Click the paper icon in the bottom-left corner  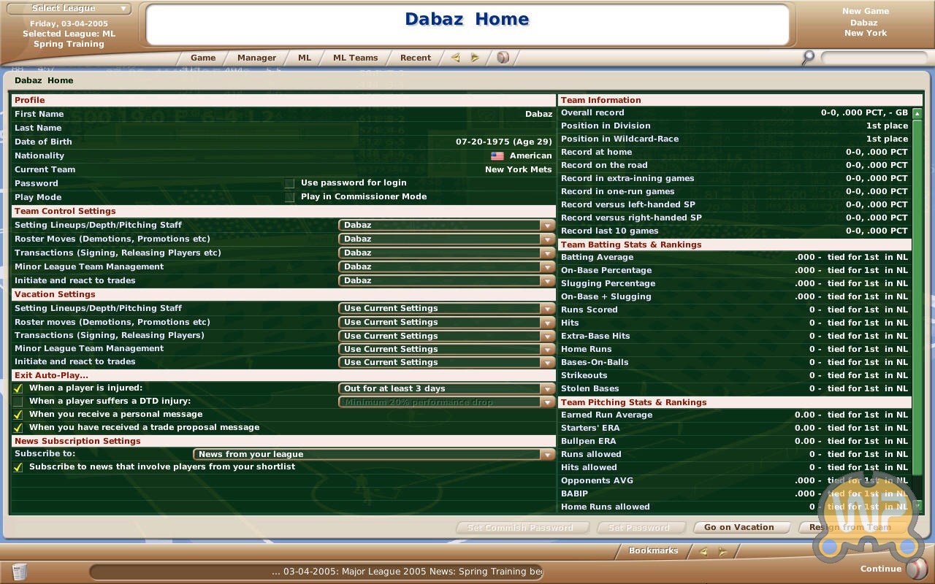click(20, 571)
